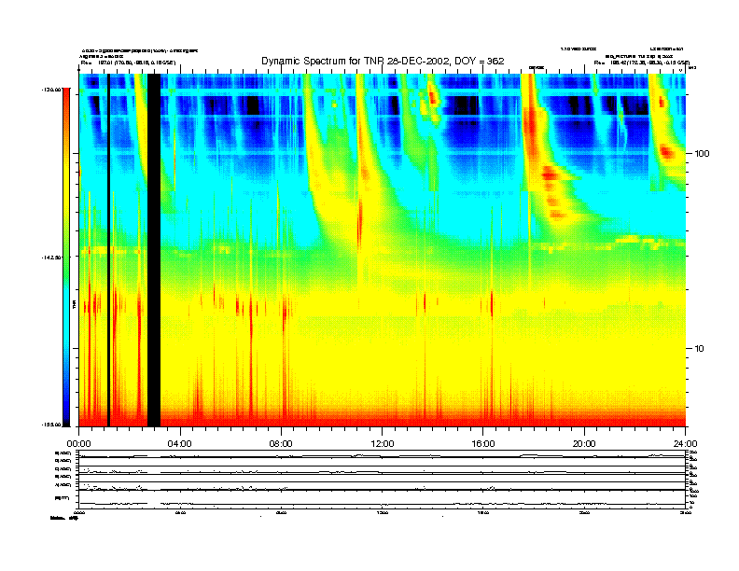739x571 pixels.
Task: Click the wide black data gap band
Action: pyautogui.click(x=154, y=250)
